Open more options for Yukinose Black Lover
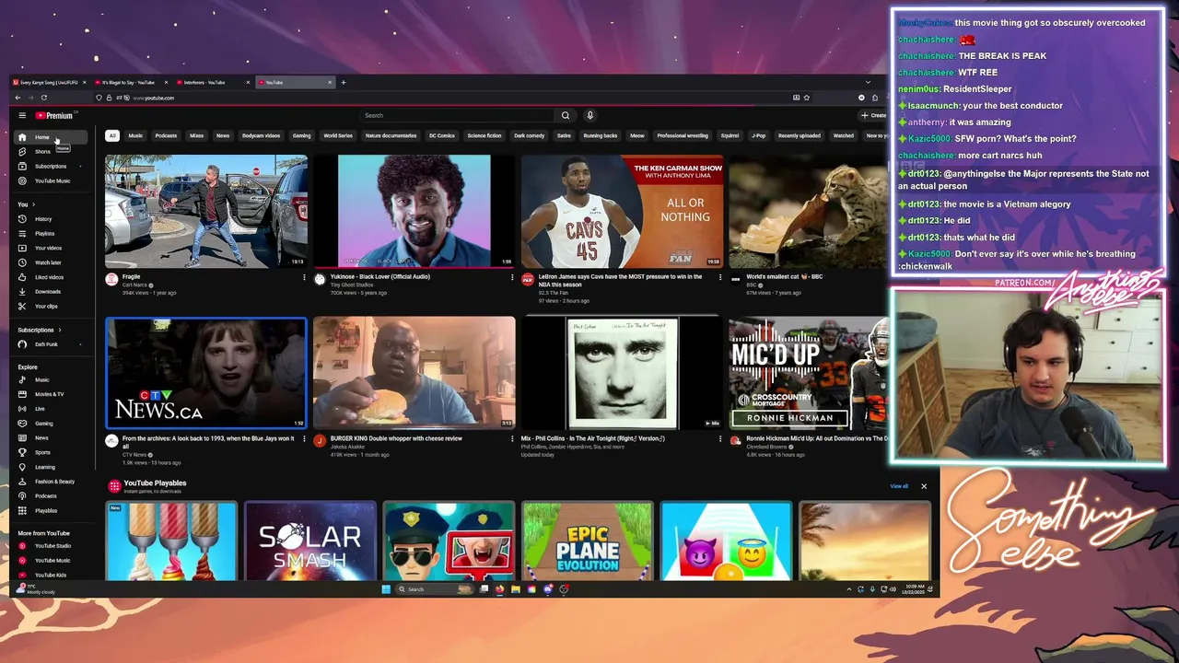This screenshot has height=663, width=1179. (x=512, y=277)
